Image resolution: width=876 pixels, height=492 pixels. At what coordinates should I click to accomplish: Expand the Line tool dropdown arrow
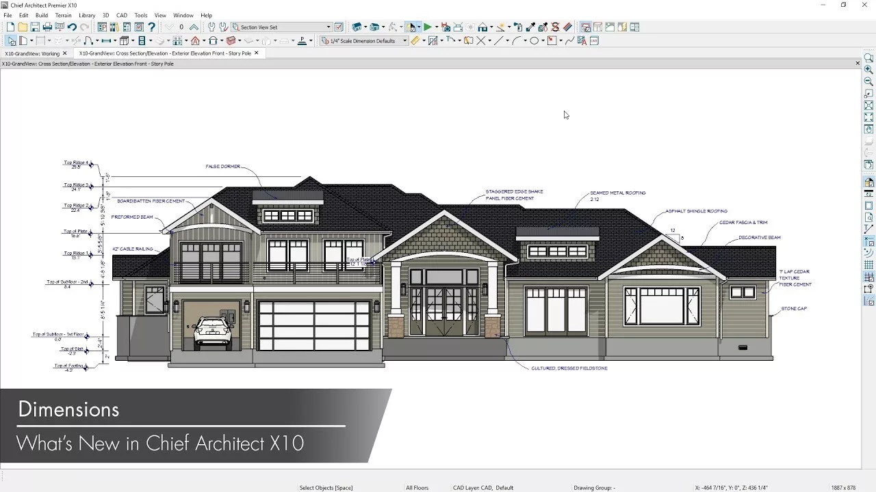(507, 41)
